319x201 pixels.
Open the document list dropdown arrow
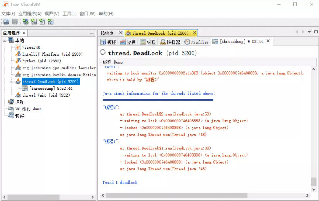pos(309,31)
